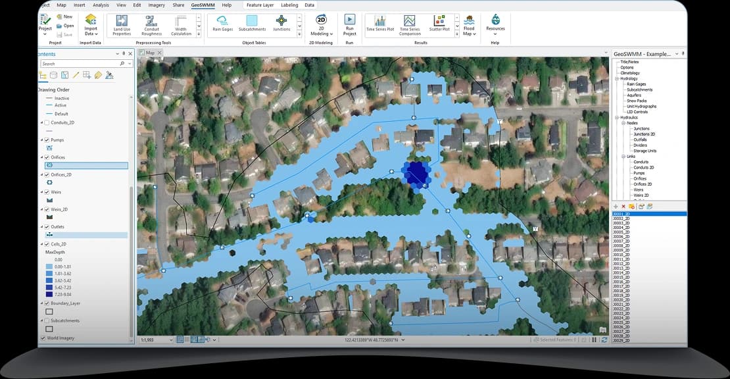Select List by Editing pencil icon
Screen dimensions: 730x379
point(76,76)
